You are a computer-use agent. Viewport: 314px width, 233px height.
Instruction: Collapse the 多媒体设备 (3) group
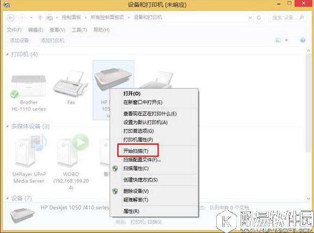click(8, 126)
